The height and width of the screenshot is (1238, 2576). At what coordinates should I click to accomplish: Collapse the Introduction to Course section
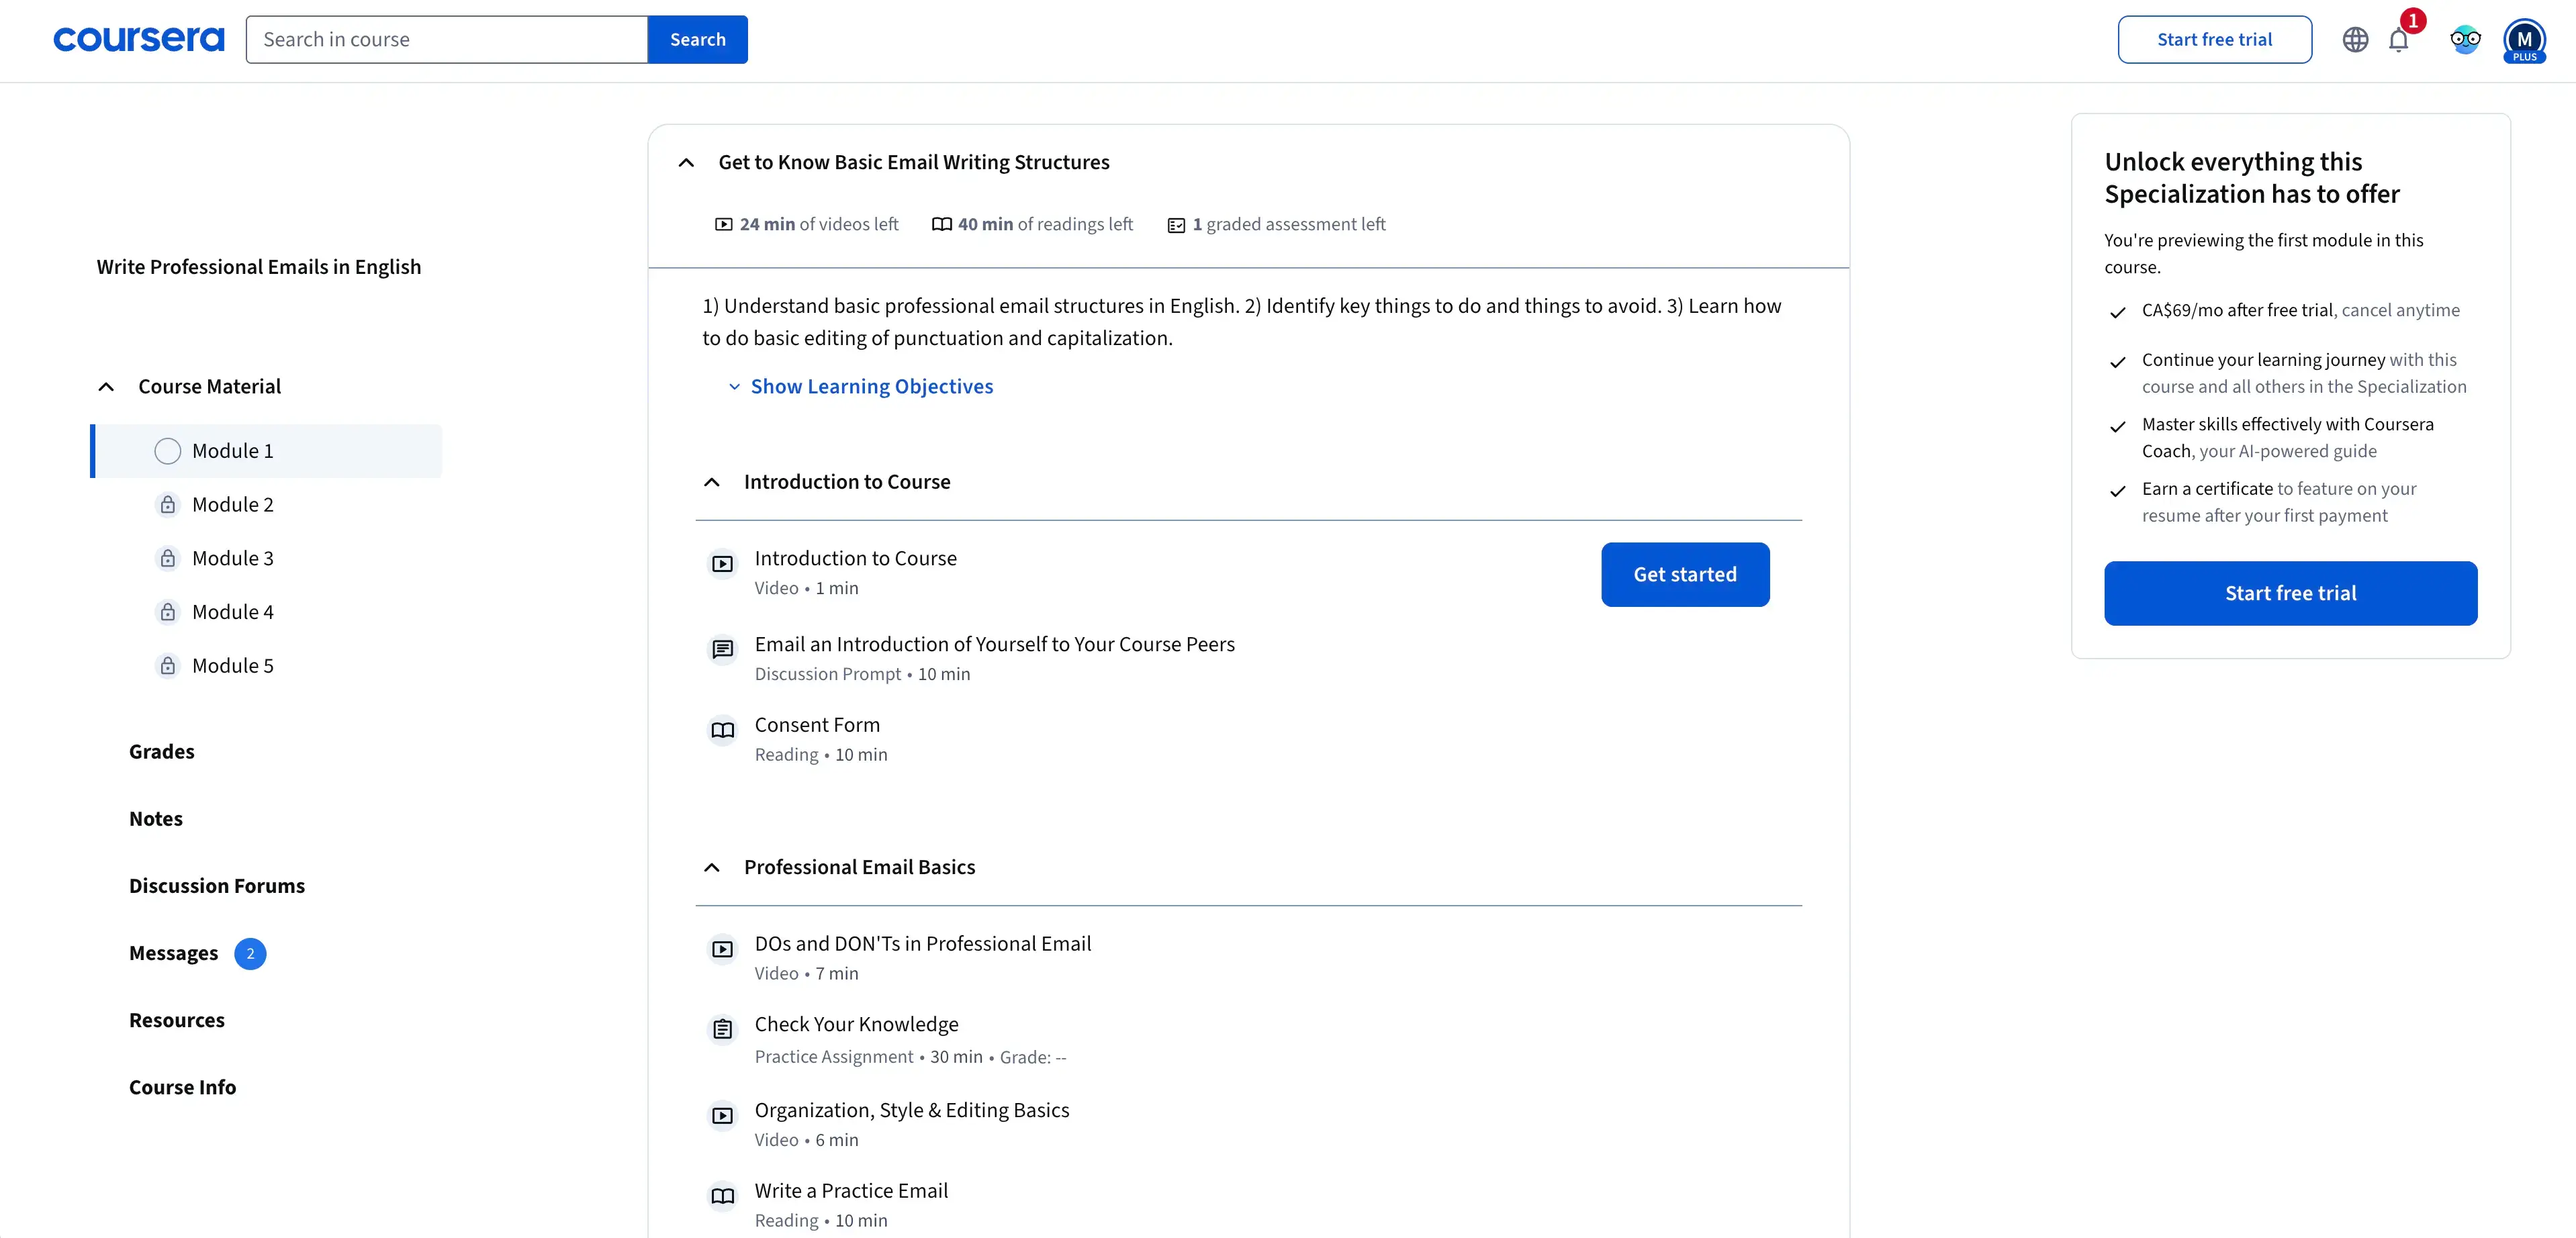coord(712,482)
